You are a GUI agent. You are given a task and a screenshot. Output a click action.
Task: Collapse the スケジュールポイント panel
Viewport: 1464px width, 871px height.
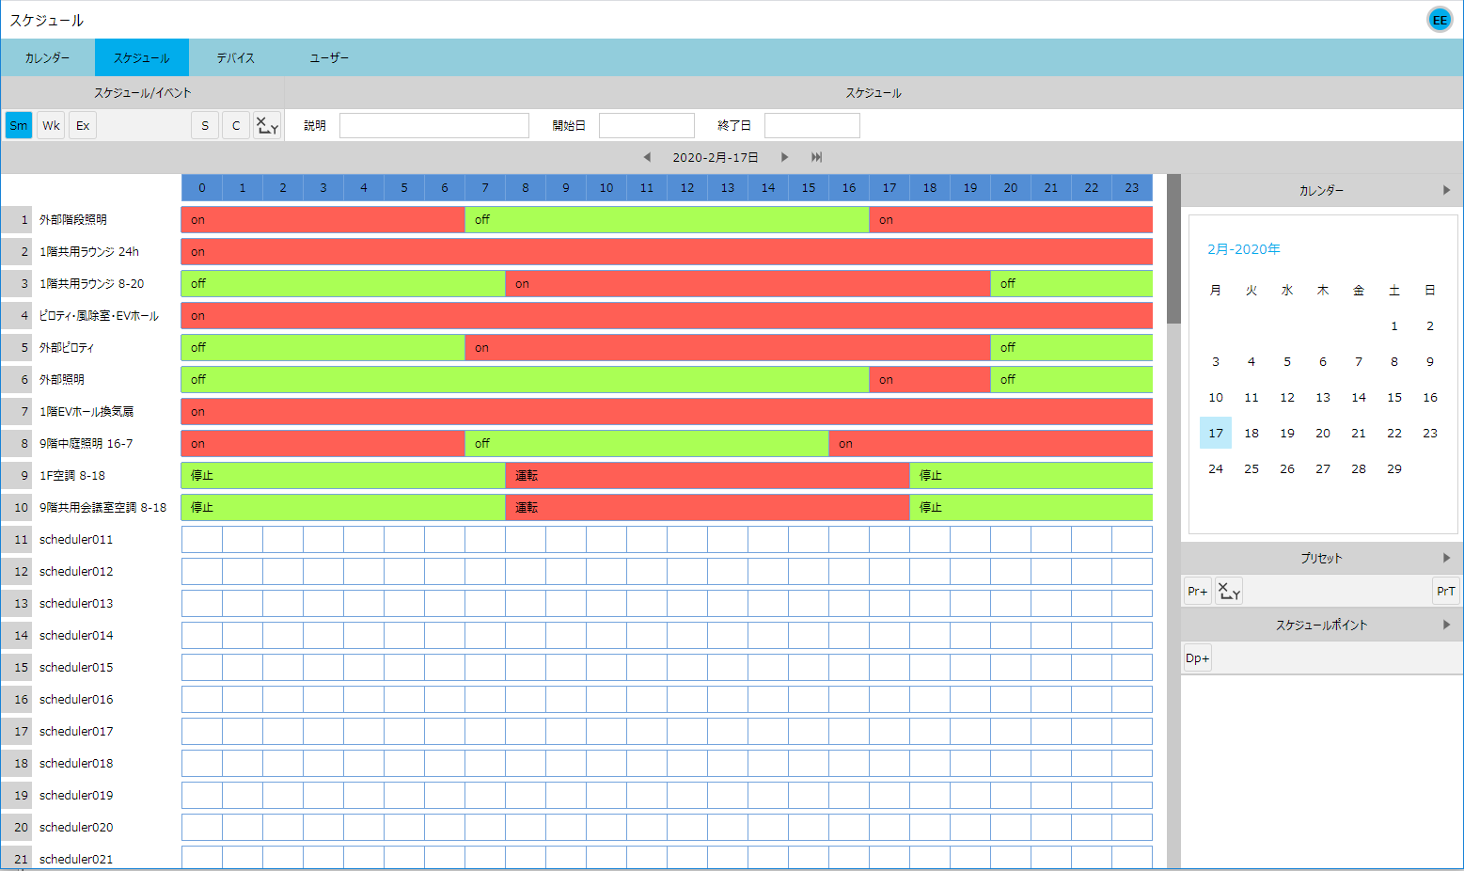pyautogui.click(x=1446, y=625)
